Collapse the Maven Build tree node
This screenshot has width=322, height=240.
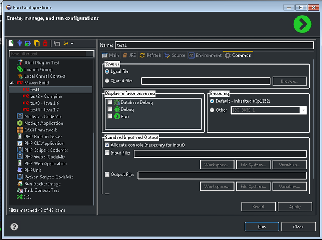[11, 83]
